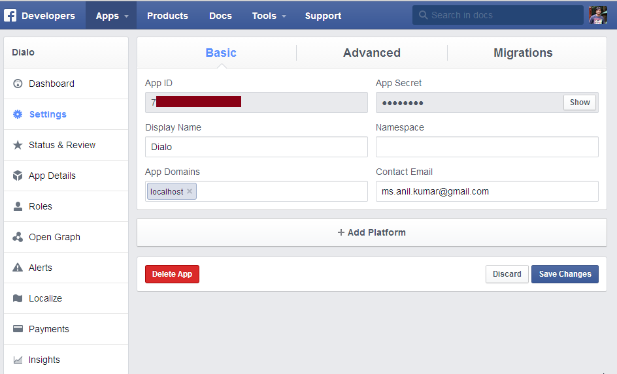
Task: Click the Insights chart icon
Action: coord(18,360)
